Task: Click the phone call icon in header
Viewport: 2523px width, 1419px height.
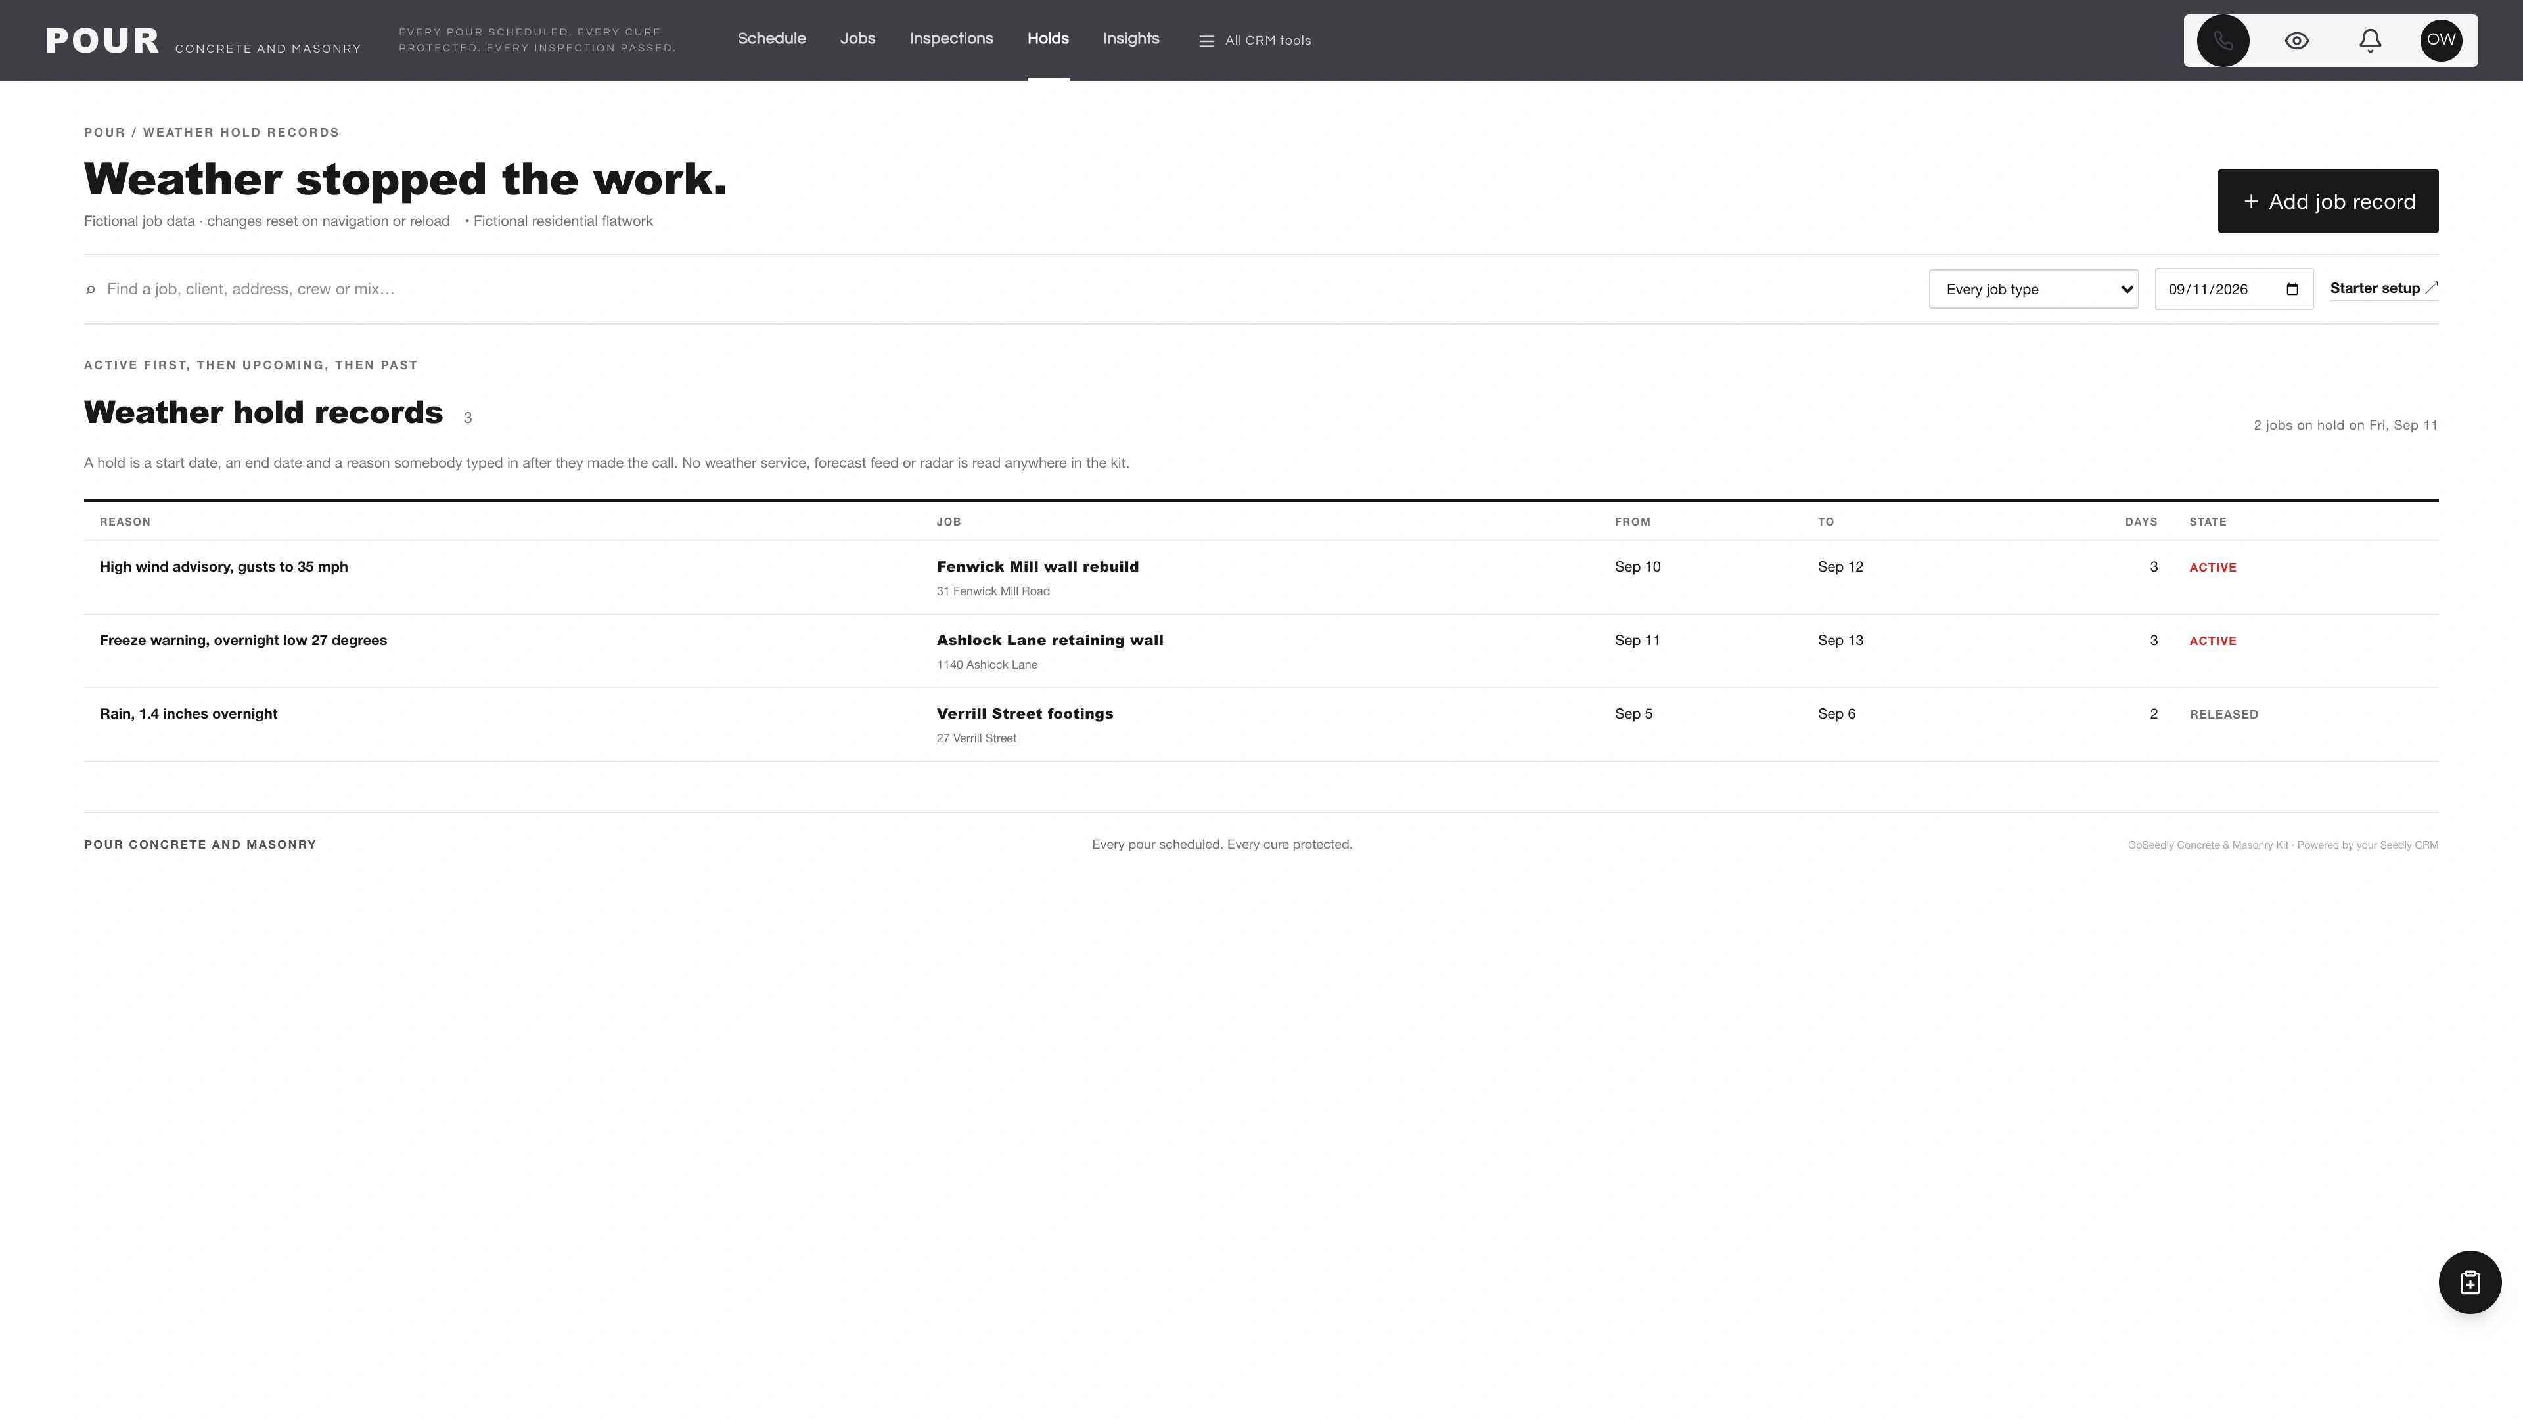Action: [x=2222, y=40]
